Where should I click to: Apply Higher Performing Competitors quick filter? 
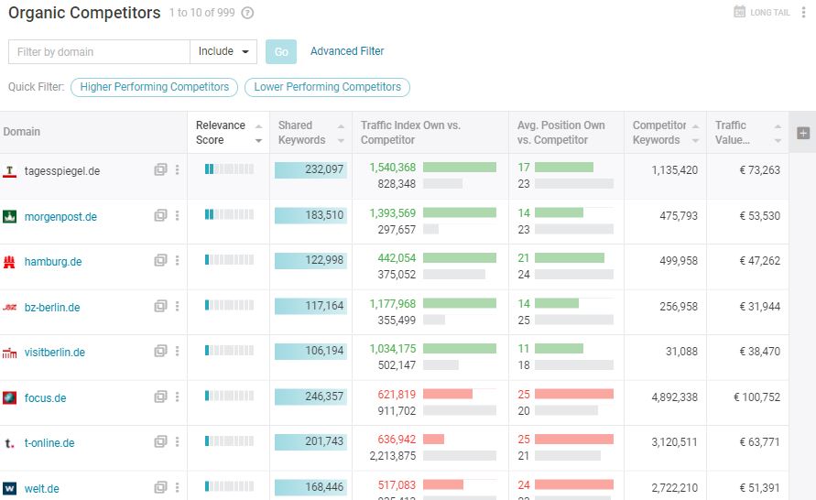pyautogui.click(x=155, y=87)
